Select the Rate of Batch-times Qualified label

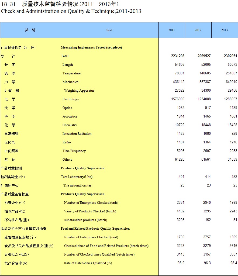click(88, 263)
